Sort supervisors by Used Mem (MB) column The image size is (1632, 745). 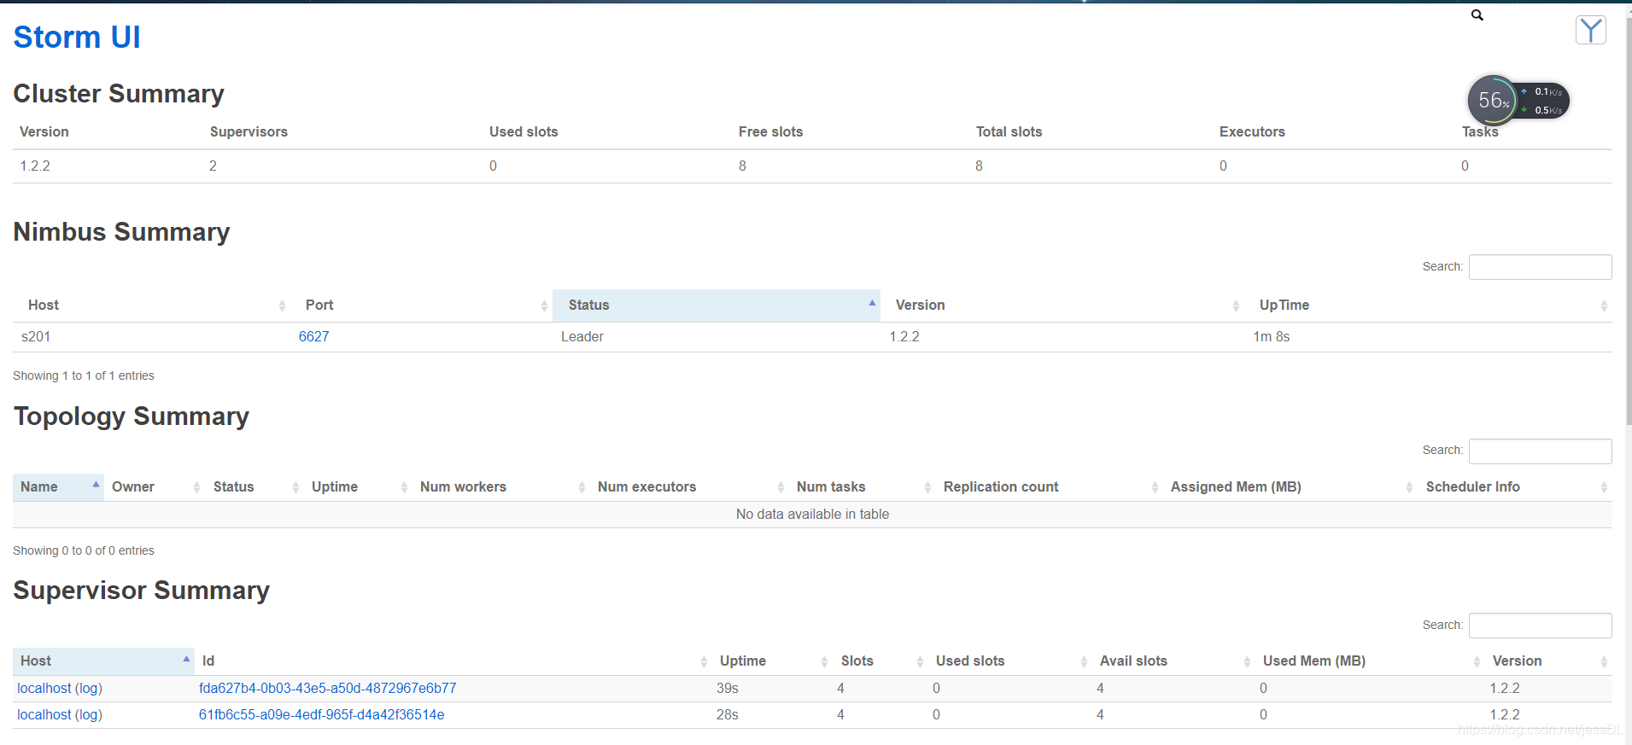pyautogui.click(x=1370, y=661)
